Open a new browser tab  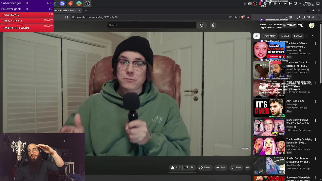pyautogui.click(x=86, y=10)
